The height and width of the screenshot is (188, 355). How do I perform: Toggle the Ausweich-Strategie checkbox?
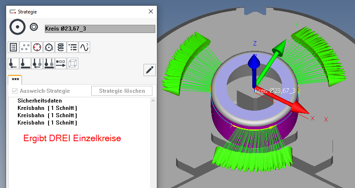click(x=15, y=91)
